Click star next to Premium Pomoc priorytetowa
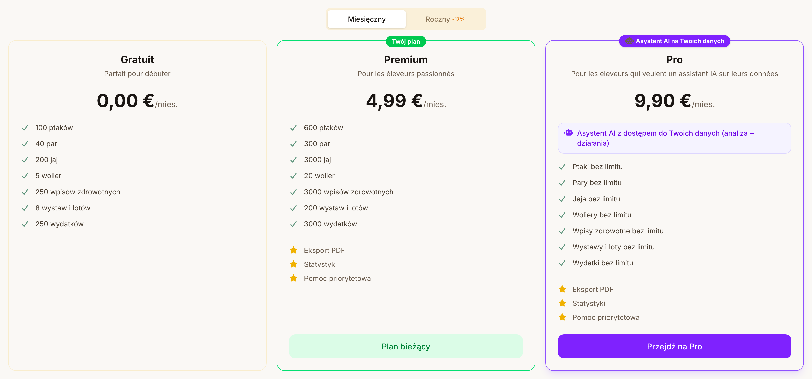Image resolution: width=812 pixels, height=379 pixels. [x=293, y=278]
